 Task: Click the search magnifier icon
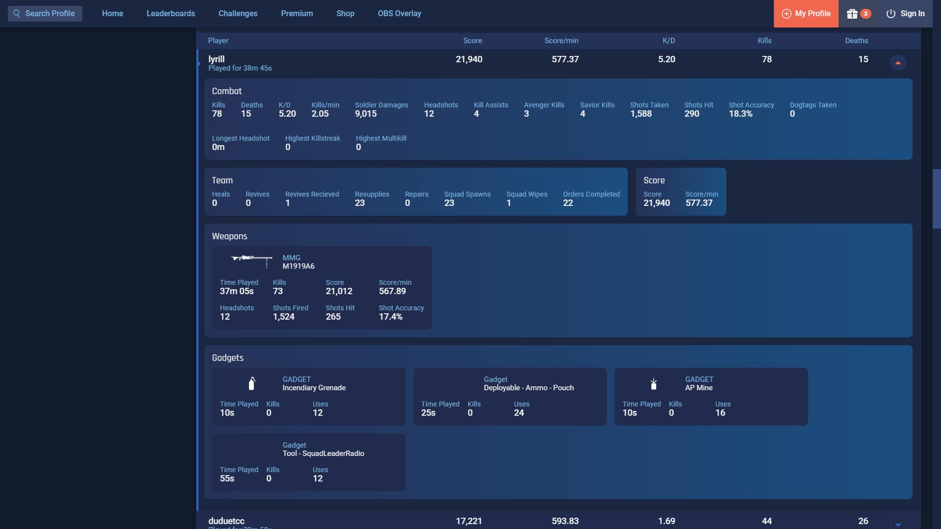tap(17, 14)
